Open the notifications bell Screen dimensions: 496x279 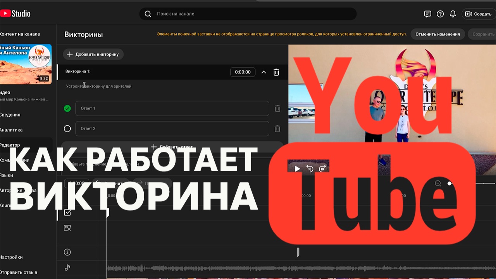(453, 14)
